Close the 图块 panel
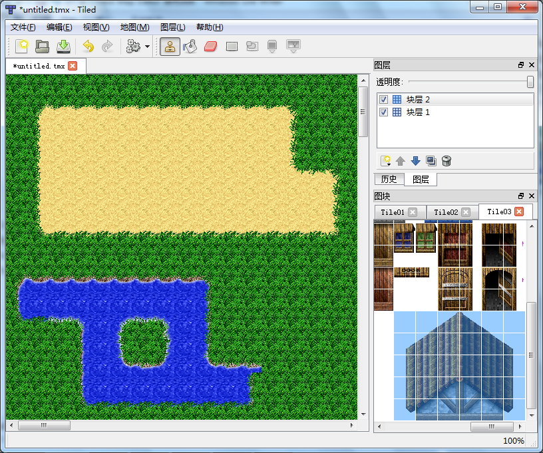Image resolution: width=543 pixels, height=453 pixels. point(532,196)
